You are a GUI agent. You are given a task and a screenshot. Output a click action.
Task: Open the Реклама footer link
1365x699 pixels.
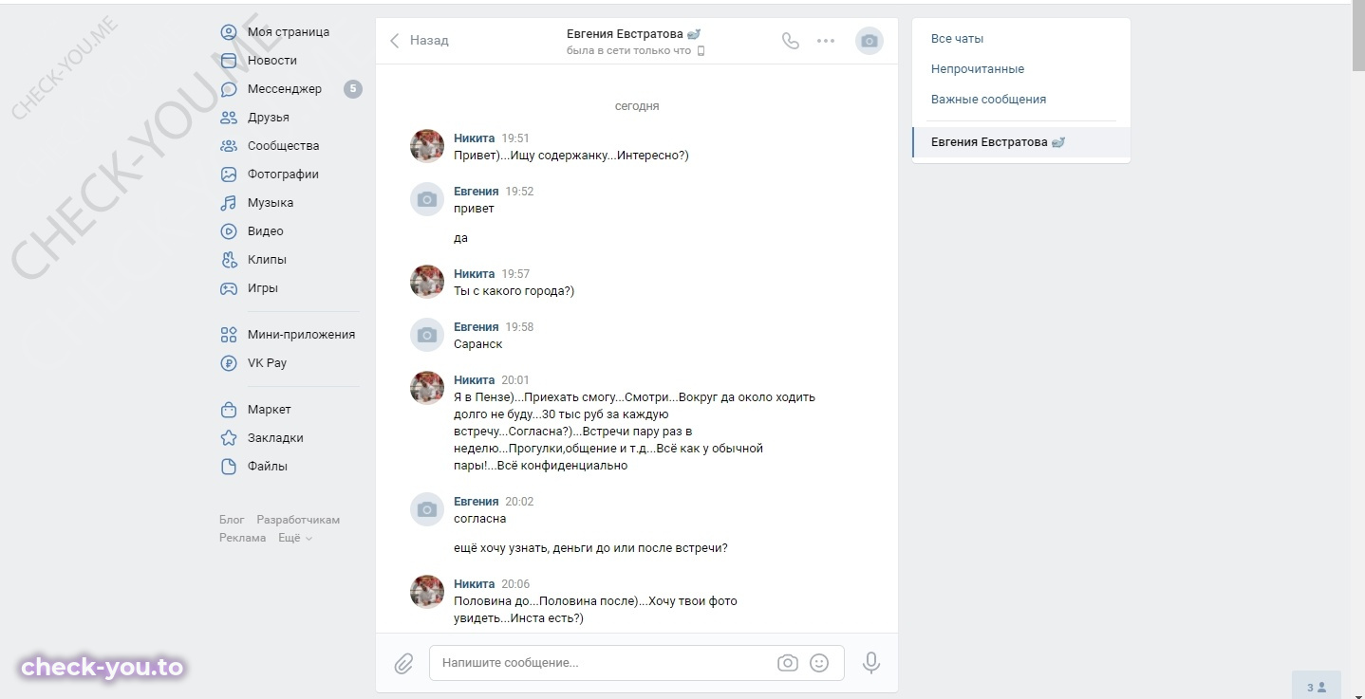[243, 538]
